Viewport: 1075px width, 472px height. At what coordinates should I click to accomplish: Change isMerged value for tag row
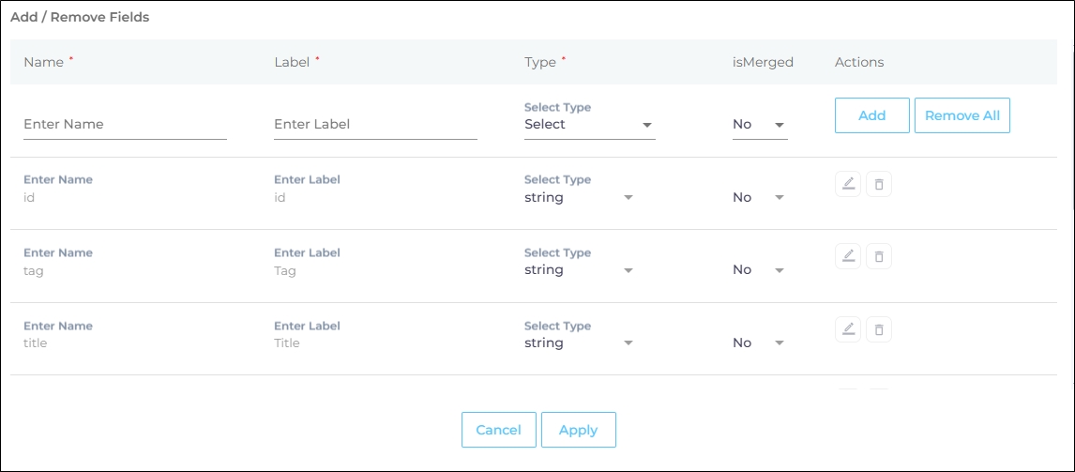(758, 270)
